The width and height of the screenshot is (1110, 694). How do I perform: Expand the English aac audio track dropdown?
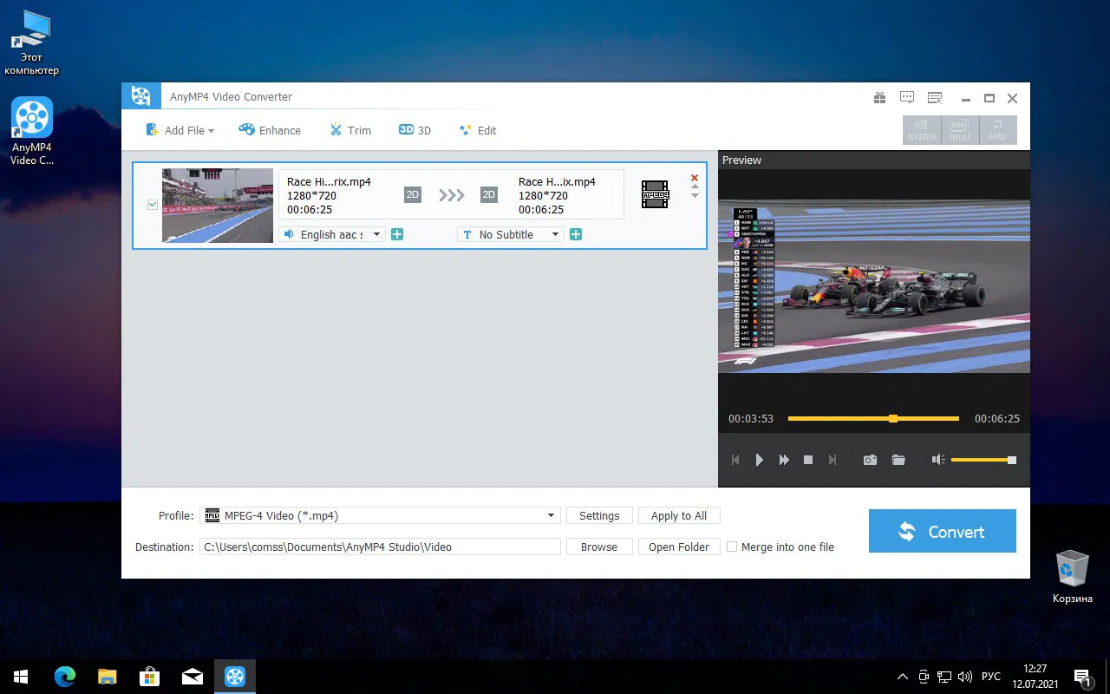[376, 233]
